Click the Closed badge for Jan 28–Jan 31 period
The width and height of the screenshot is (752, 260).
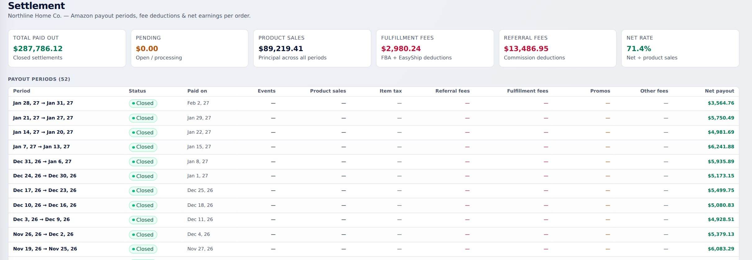(x=143, y=103)
